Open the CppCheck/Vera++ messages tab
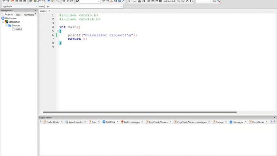 point(192,122)
